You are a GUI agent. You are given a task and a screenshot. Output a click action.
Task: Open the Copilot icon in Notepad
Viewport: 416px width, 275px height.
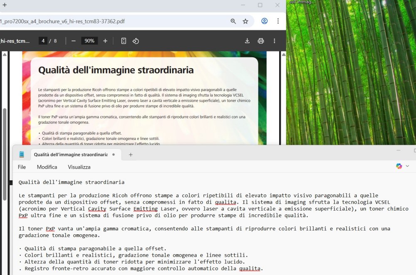[x=399, y=166]
